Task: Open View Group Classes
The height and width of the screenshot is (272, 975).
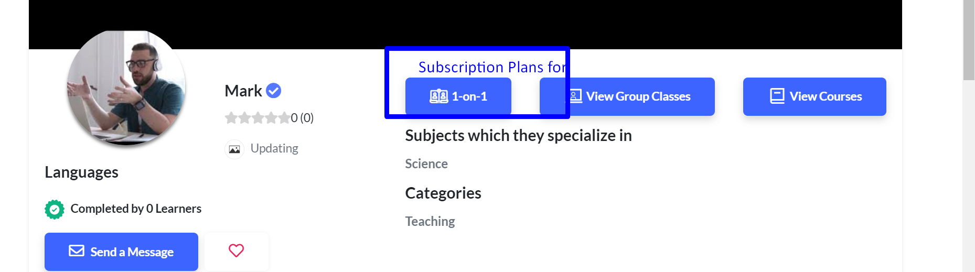Action: pos(627,96)
